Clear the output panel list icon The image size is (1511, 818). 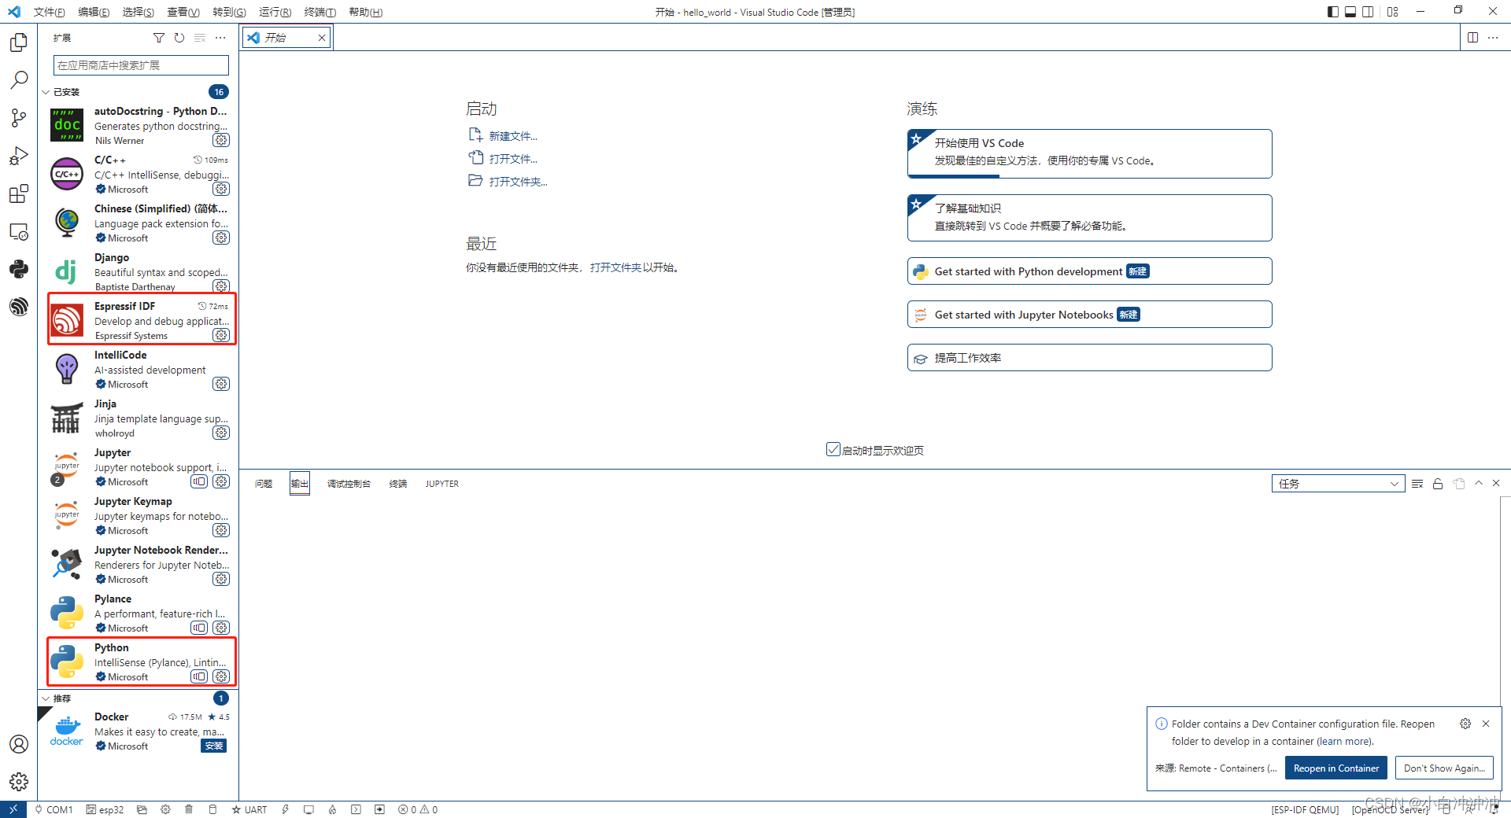(1417, 484)
